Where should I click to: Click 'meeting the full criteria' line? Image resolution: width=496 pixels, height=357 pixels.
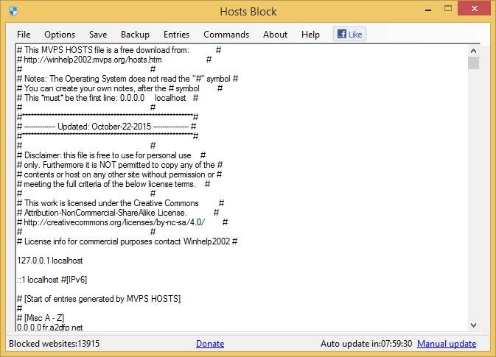point(113,184)
